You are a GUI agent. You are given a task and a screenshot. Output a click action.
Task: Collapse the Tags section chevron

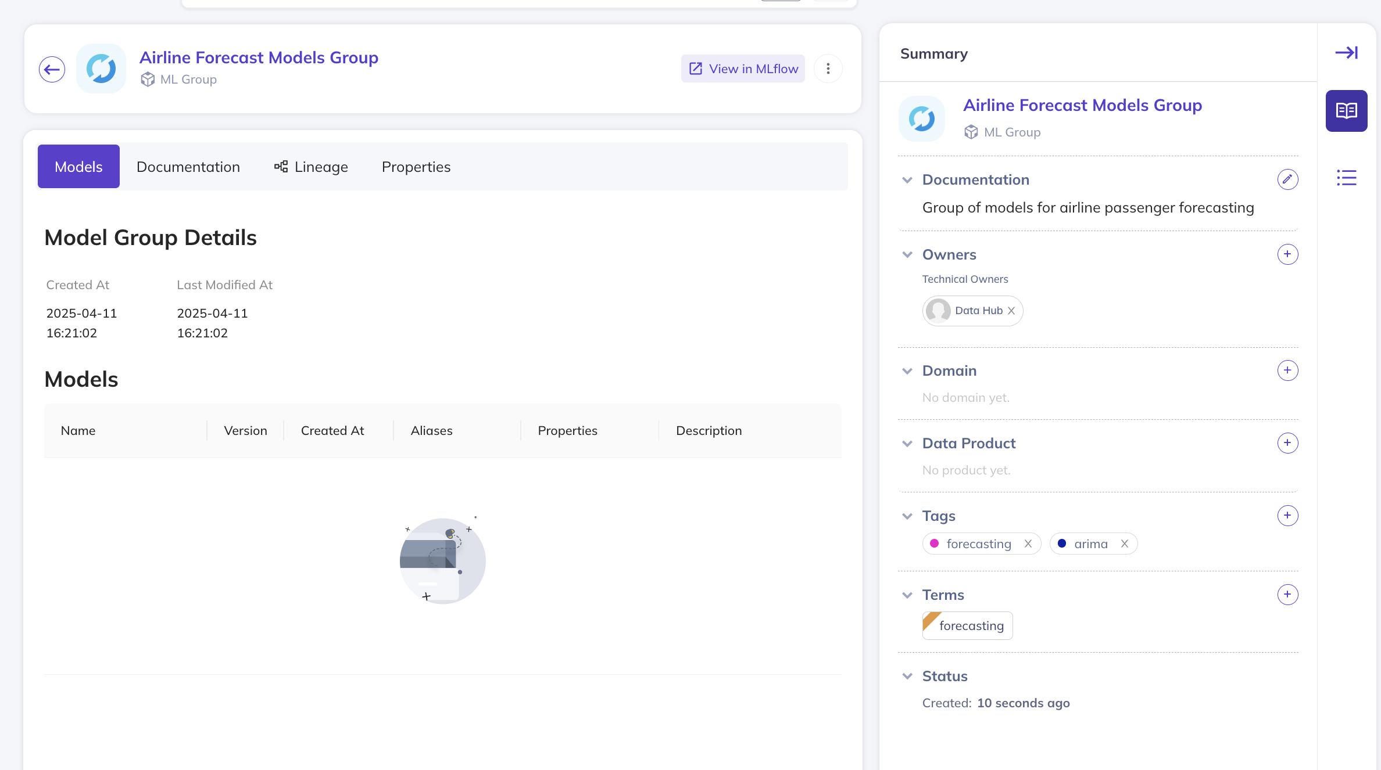click(907, 516)
